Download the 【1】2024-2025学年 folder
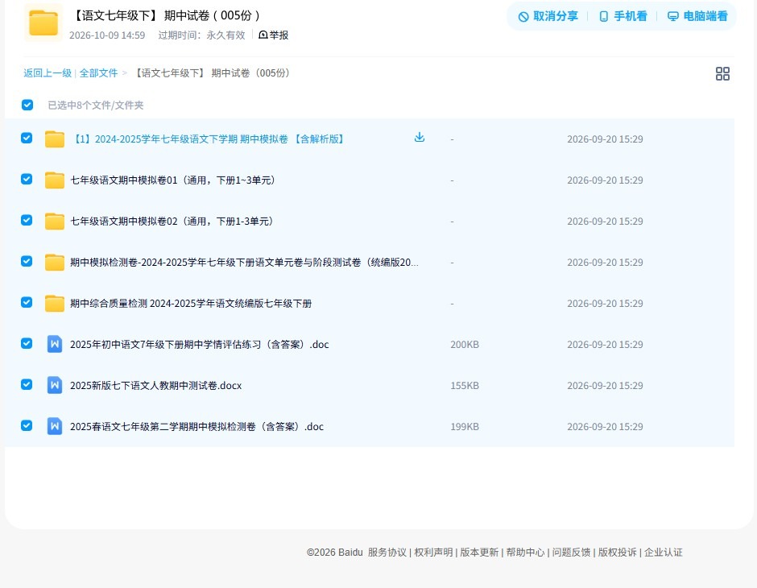Viewport: 757px width, 588px height. point(420,137)
